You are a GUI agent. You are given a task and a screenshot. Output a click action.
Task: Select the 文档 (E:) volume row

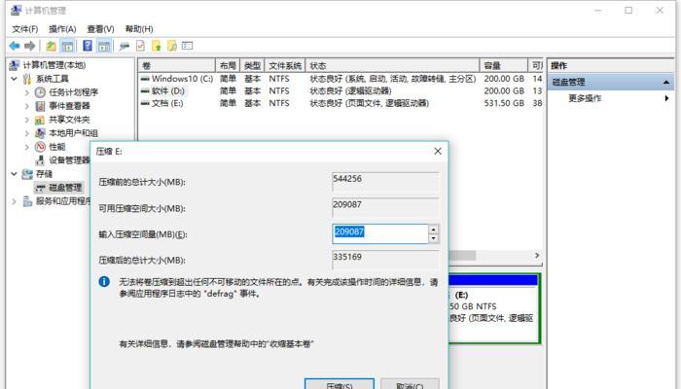tap(340, 103)
